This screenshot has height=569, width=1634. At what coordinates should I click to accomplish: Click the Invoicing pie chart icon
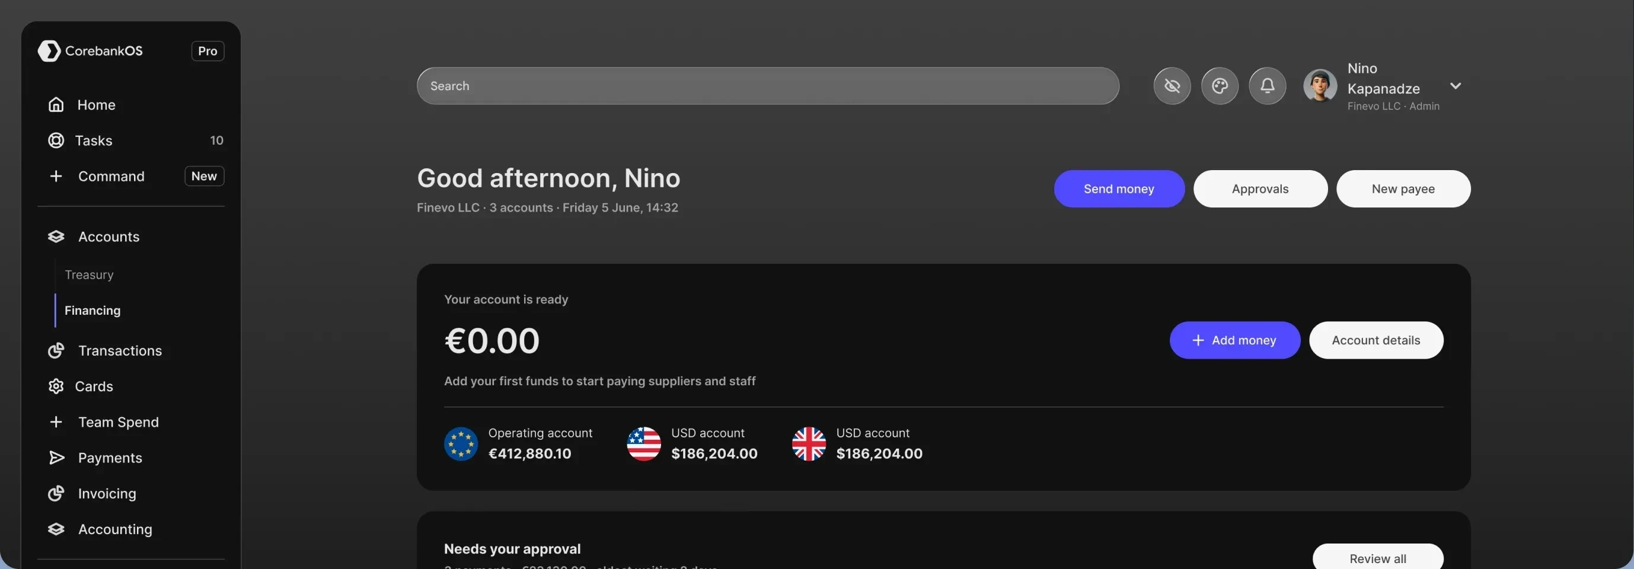tap(56, 493)
